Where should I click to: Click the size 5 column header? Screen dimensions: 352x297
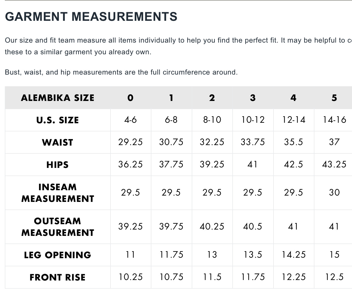[334, 98]
